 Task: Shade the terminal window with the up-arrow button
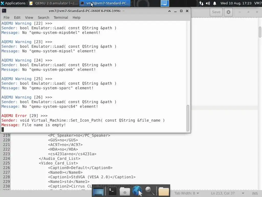click(169, 11)
